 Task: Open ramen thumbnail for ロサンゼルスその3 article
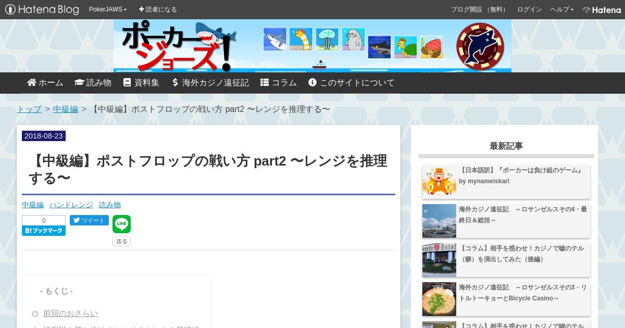439,299
